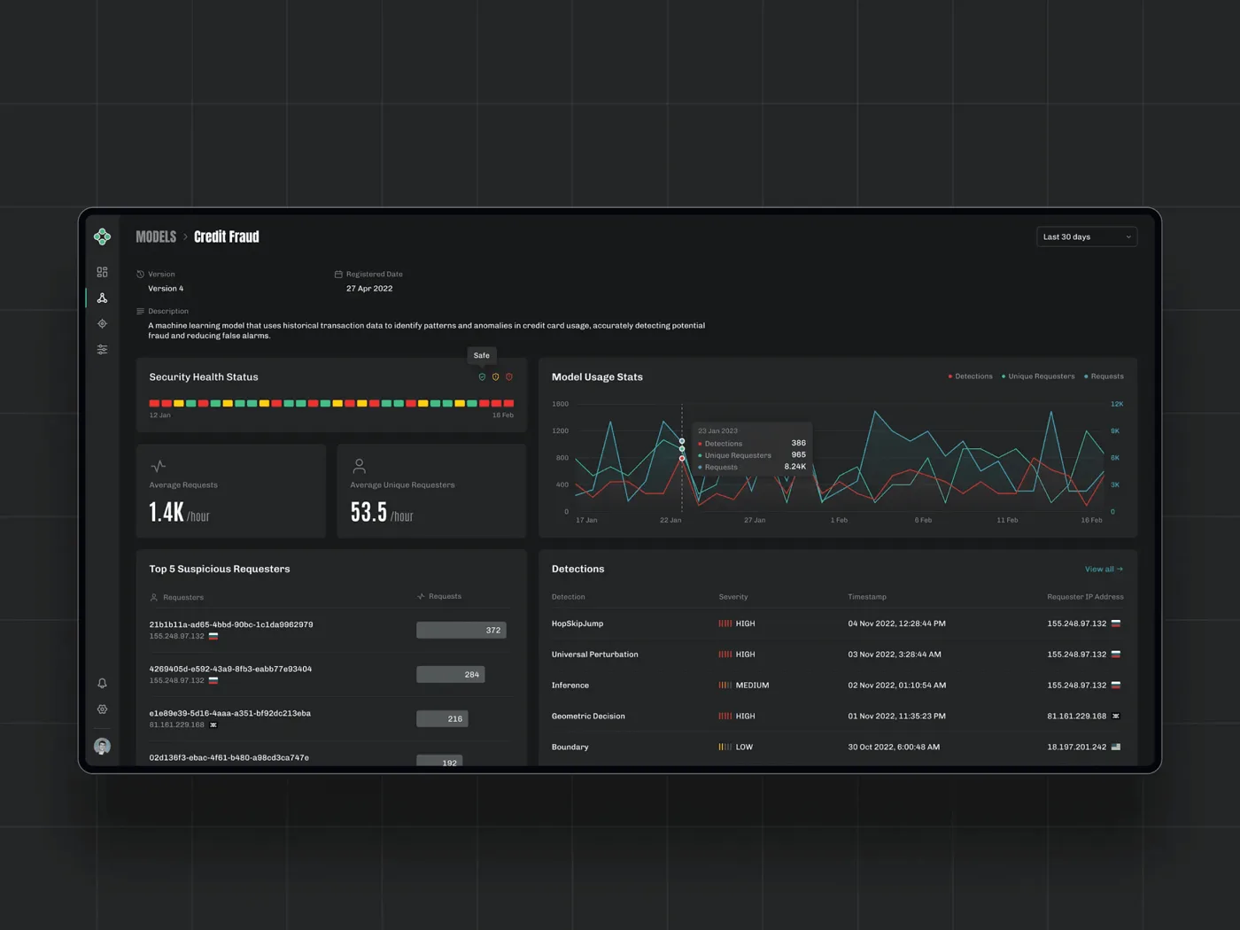The image size is (1240, 930).
Task: Click the Version 4 value
Action: tap(166, 289)
